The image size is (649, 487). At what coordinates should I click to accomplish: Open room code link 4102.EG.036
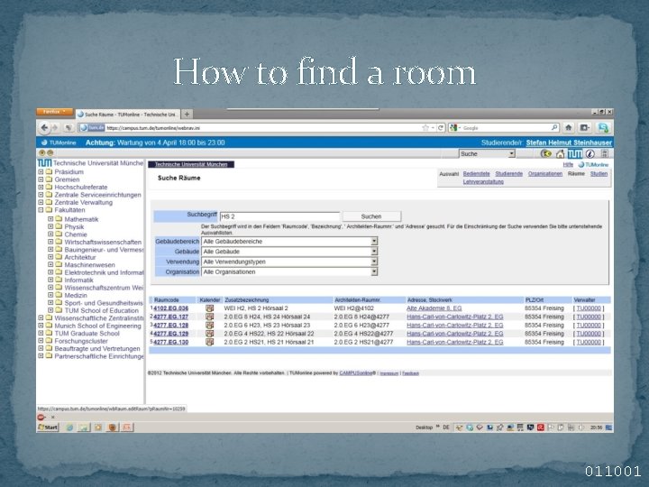[x=171, y=308]
